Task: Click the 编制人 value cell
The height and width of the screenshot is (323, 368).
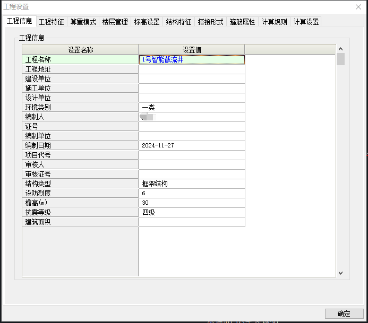Action: [x=192, y=117]
